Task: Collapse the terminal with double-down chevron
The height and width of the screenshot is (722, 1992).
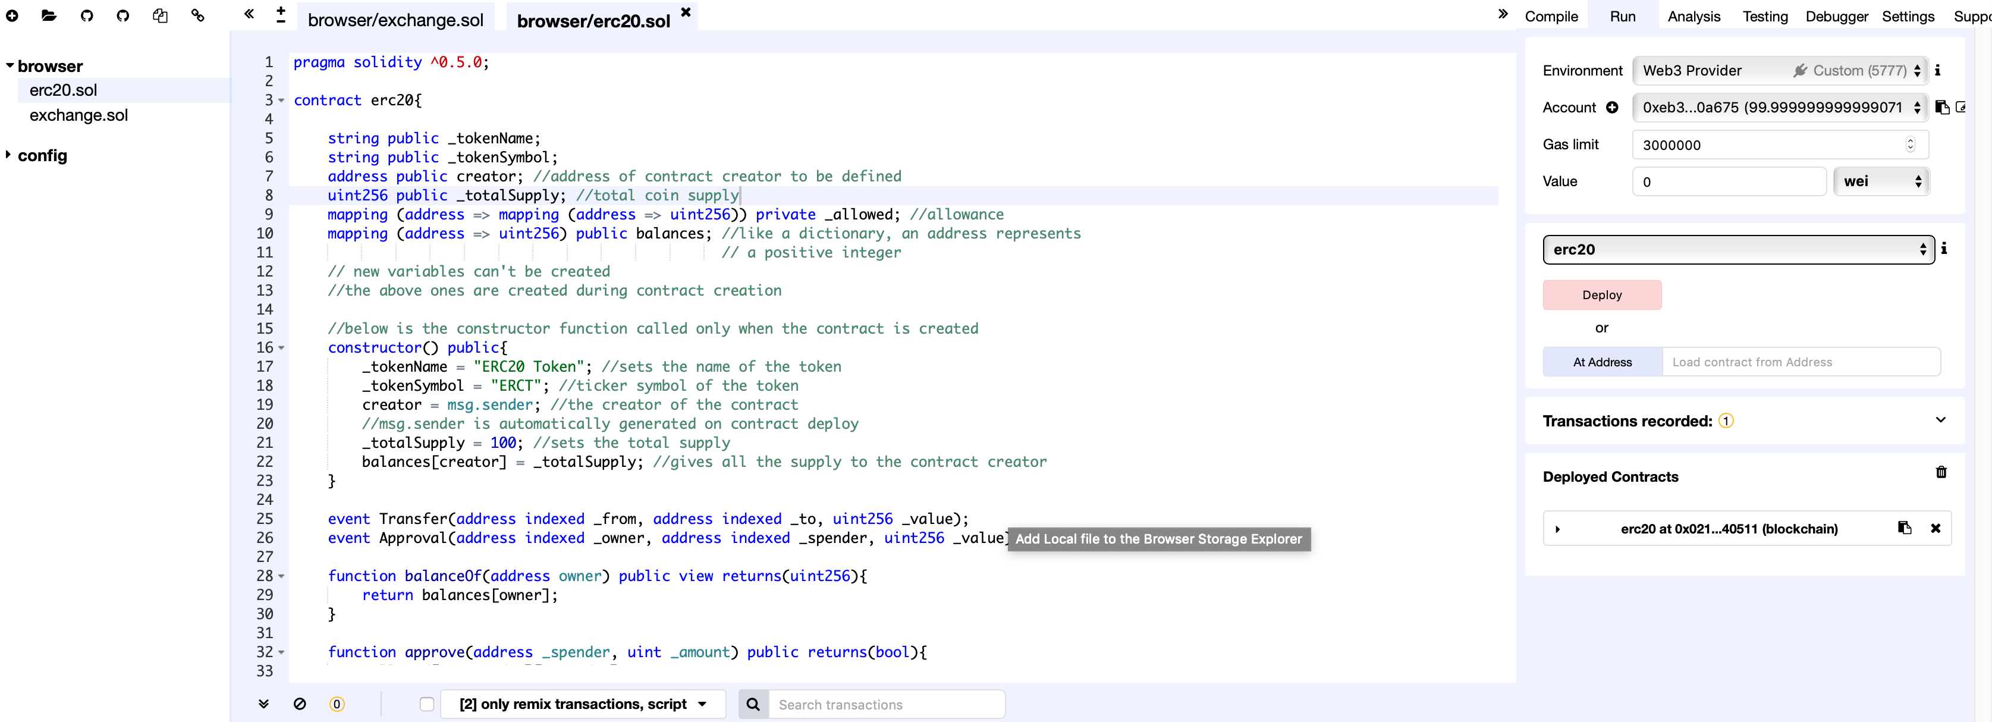Action: 263,704
